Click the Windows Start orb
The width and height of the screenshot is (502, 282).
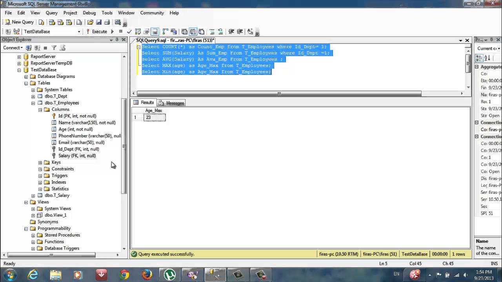[9, 275]
